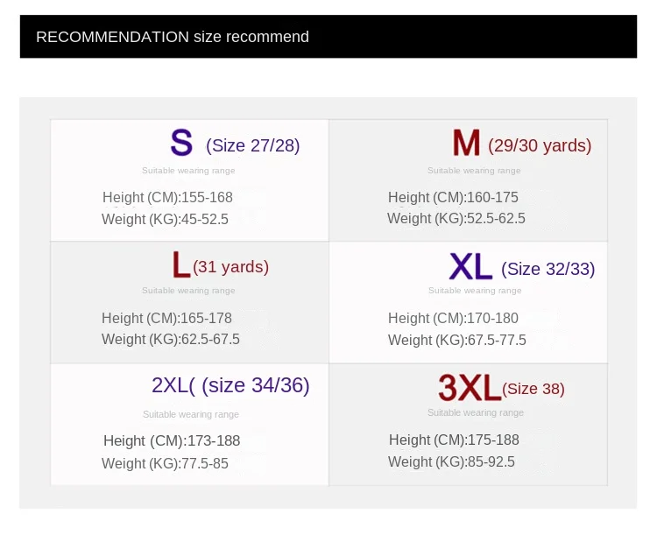
Task: Click the Height (CM):170-180 text
Action: (x=453, y=318)
